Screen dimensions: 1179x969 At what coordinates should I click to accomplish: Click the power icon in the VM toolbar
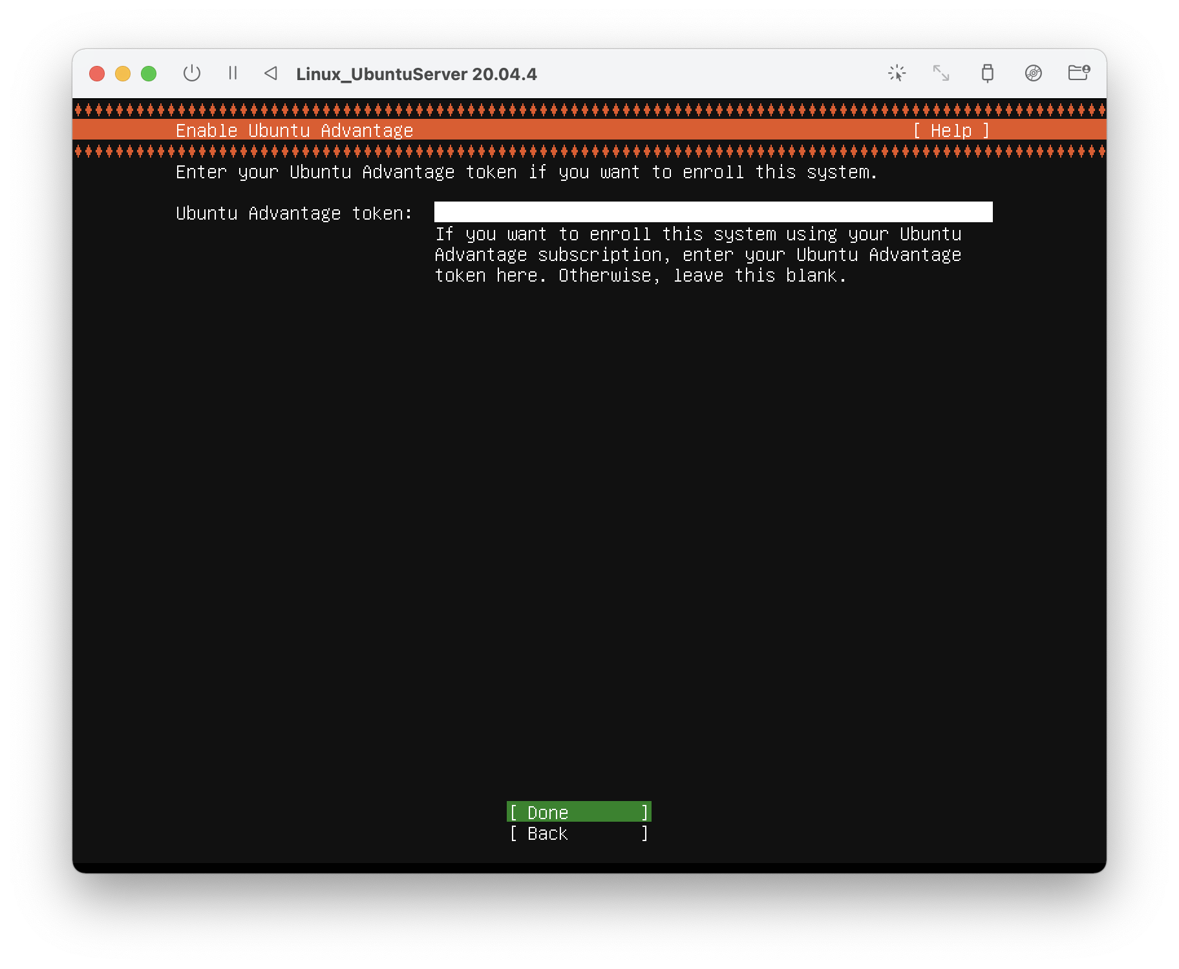pyautogui.click(x=192, y=74)
